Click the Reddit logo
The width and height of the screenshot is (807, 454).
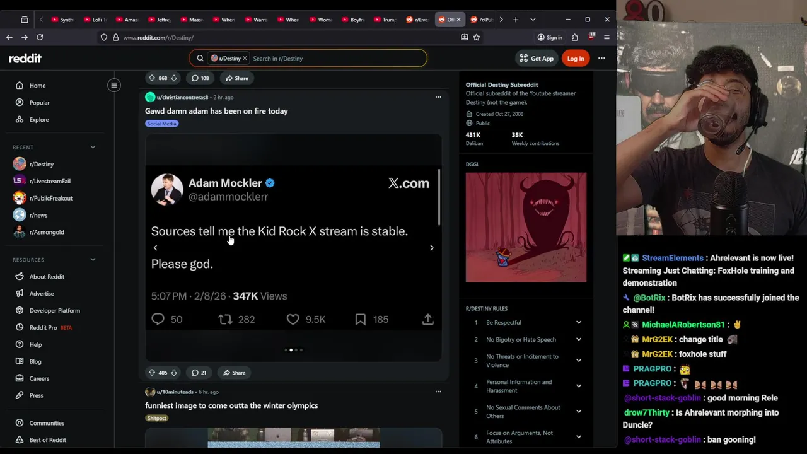coord(25,58)
